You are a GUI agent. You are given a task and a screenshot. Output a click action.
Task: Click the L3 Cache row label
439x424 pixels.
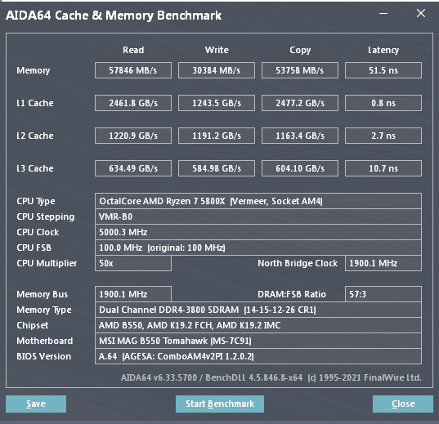coord(35,168)
